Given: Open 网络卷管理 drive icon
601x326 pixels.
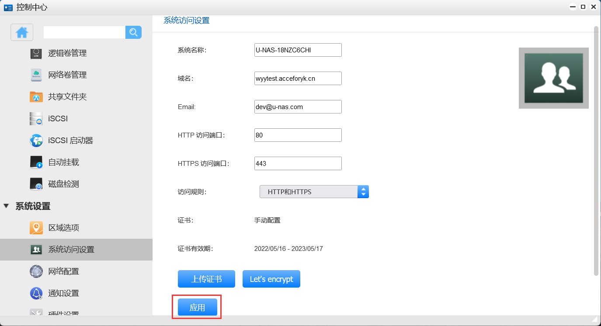Looking at the screenshot, I should (36, 75).
